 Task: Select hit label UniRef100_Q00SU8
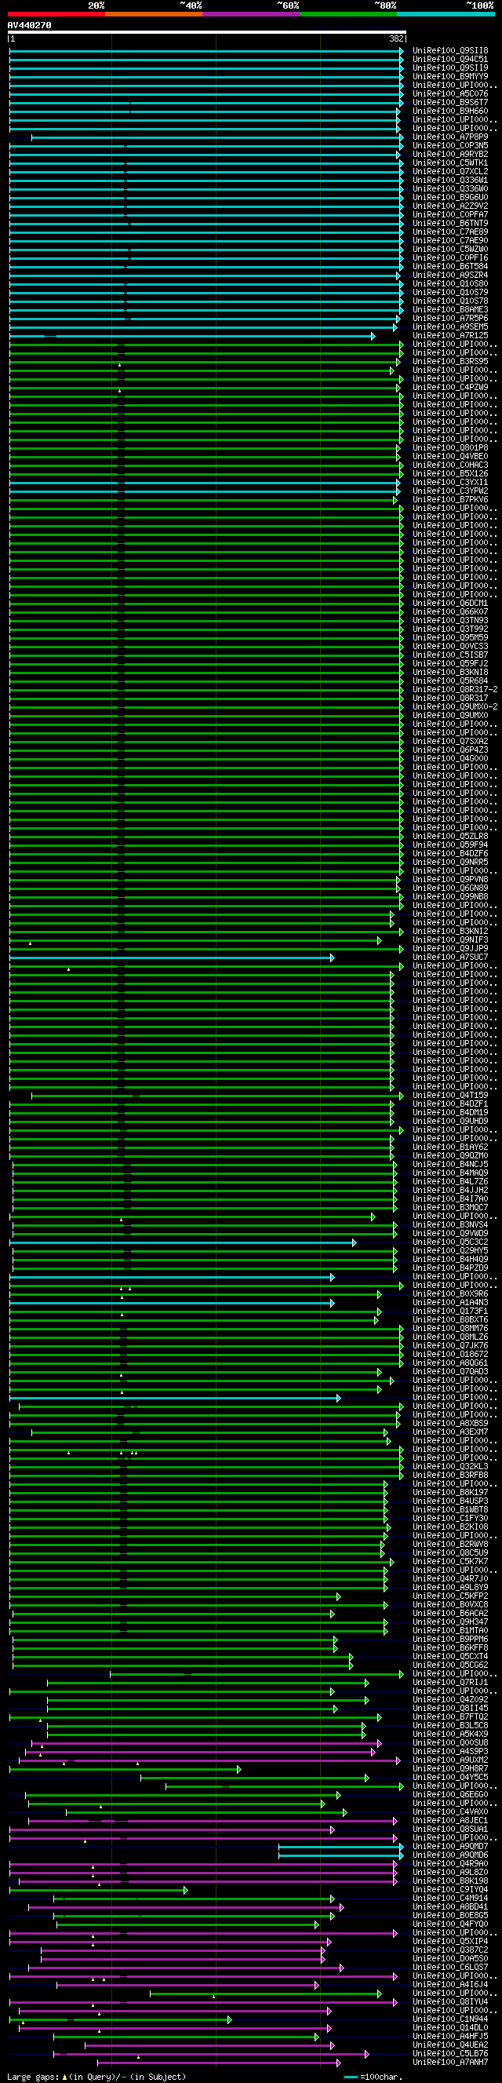450,1742
